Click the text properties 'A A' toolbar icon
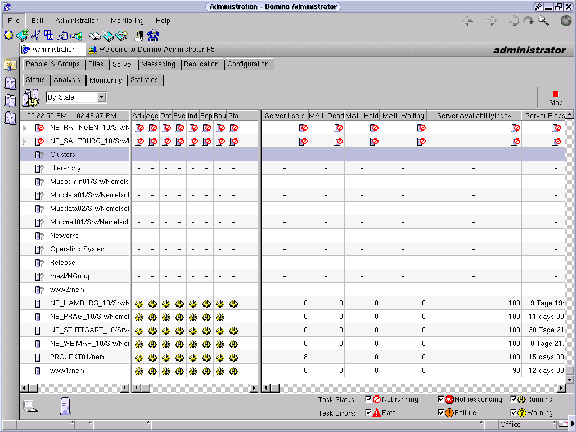 [49, 35]
